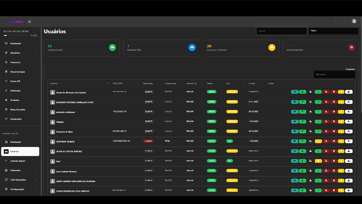Toggle dark mode with the moon icon
The image size is (362, 204).
tap(336, 22)
